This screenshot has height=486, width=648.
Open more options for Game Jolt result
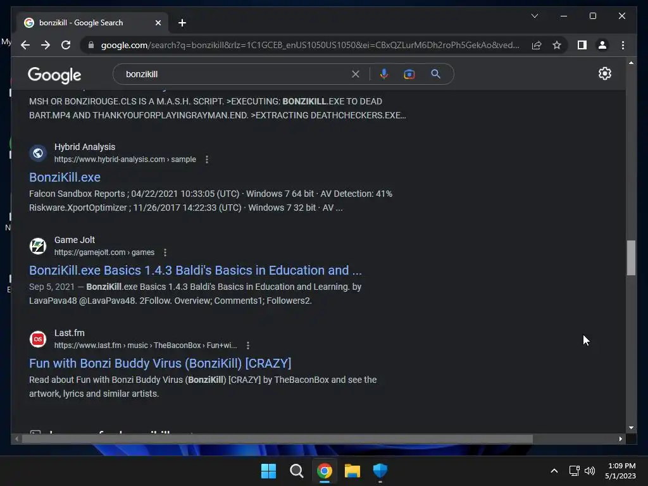click(165, 252)
